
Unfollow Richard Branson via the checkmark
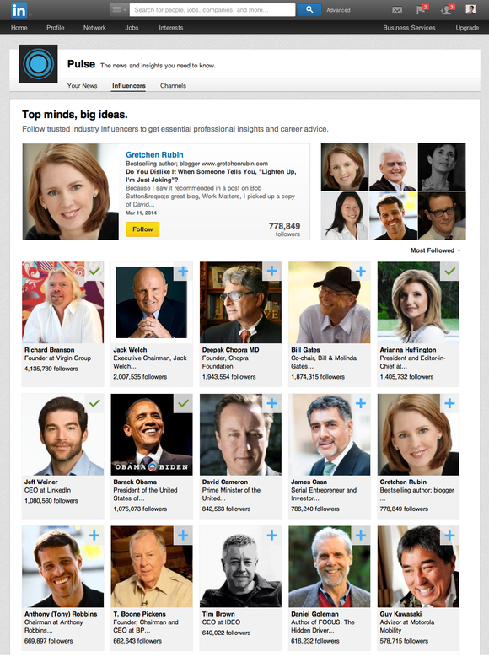(x=94, y=271)
